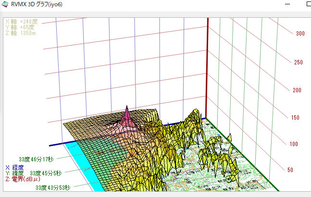Click the Y軸 +65度 rotation readout

[20, 27]
